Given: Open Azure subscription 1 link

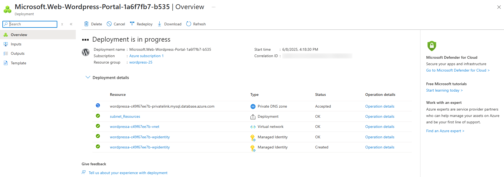Looking at the screenshot, I should click(146, 56).
